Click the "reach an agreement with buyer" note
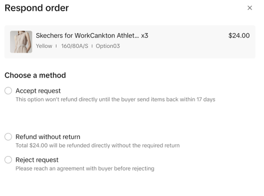This screenshot has width=264, height=196. click(85, 169)
